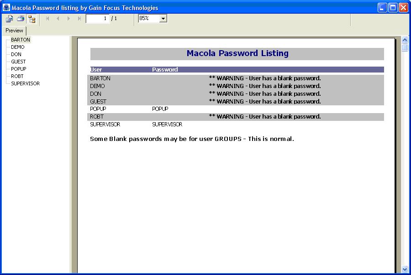Click the blank password warning for ROBT

pos(265,117)
